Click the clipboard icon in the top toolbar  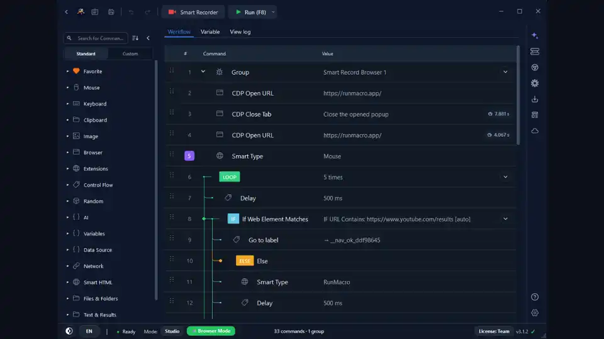pyautogui.click(x=95, y=12)
